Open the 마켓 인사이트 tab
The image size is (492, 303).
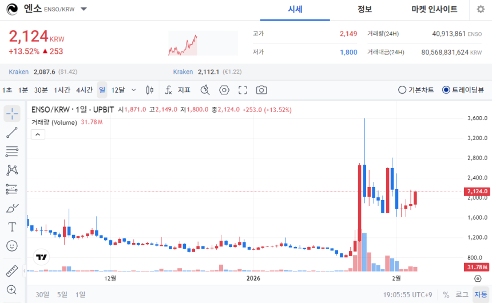pyautogui.click(x=434, y=9)
